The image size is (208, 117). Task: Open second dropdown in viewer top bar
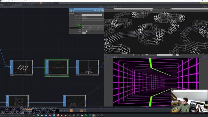click(158, 9)
